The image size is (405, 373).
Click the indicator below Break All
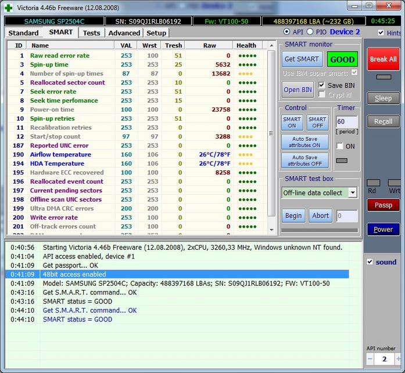[x=384, y=77]
